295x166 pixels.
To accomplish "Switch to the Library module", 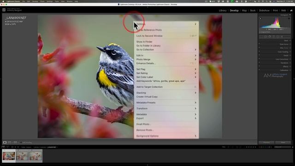I will pyautogui.click(x=223, y=11).
